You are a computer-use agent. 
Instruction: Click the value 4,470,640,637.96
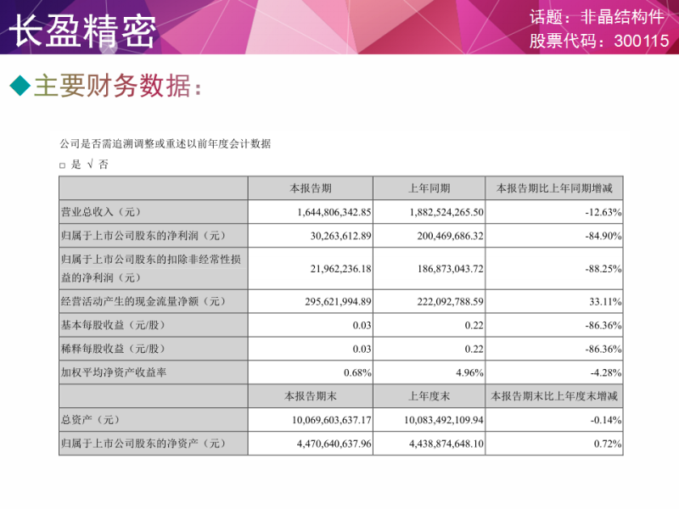coord(334,444)
